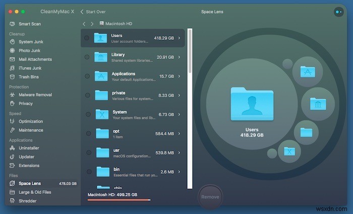Select the Users row checkbox
The width and height of the screenshot is (353, 214).
[x=87, y=38]
